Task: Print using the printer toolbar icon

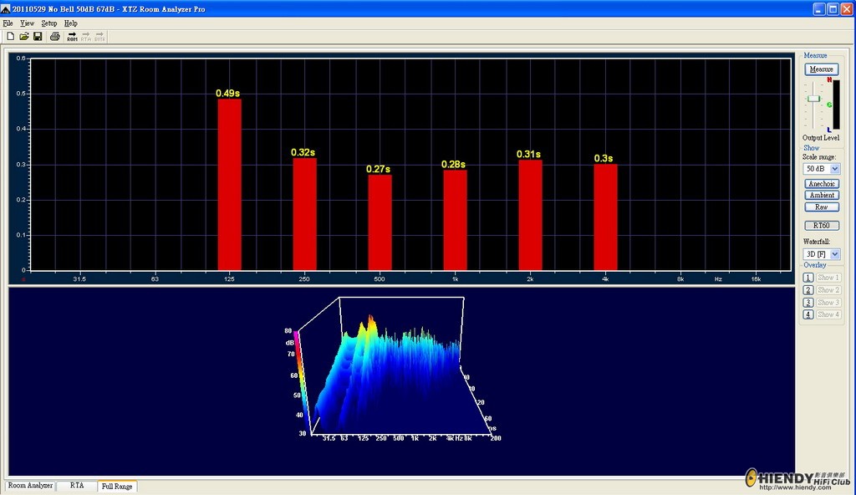Action: coord(54,37)
